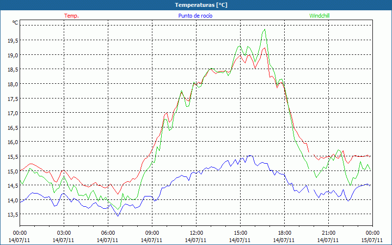Viewport: 392px width, 245px height.
Task: Click the 21:00 time axis label
Action: tap(328, 233)
